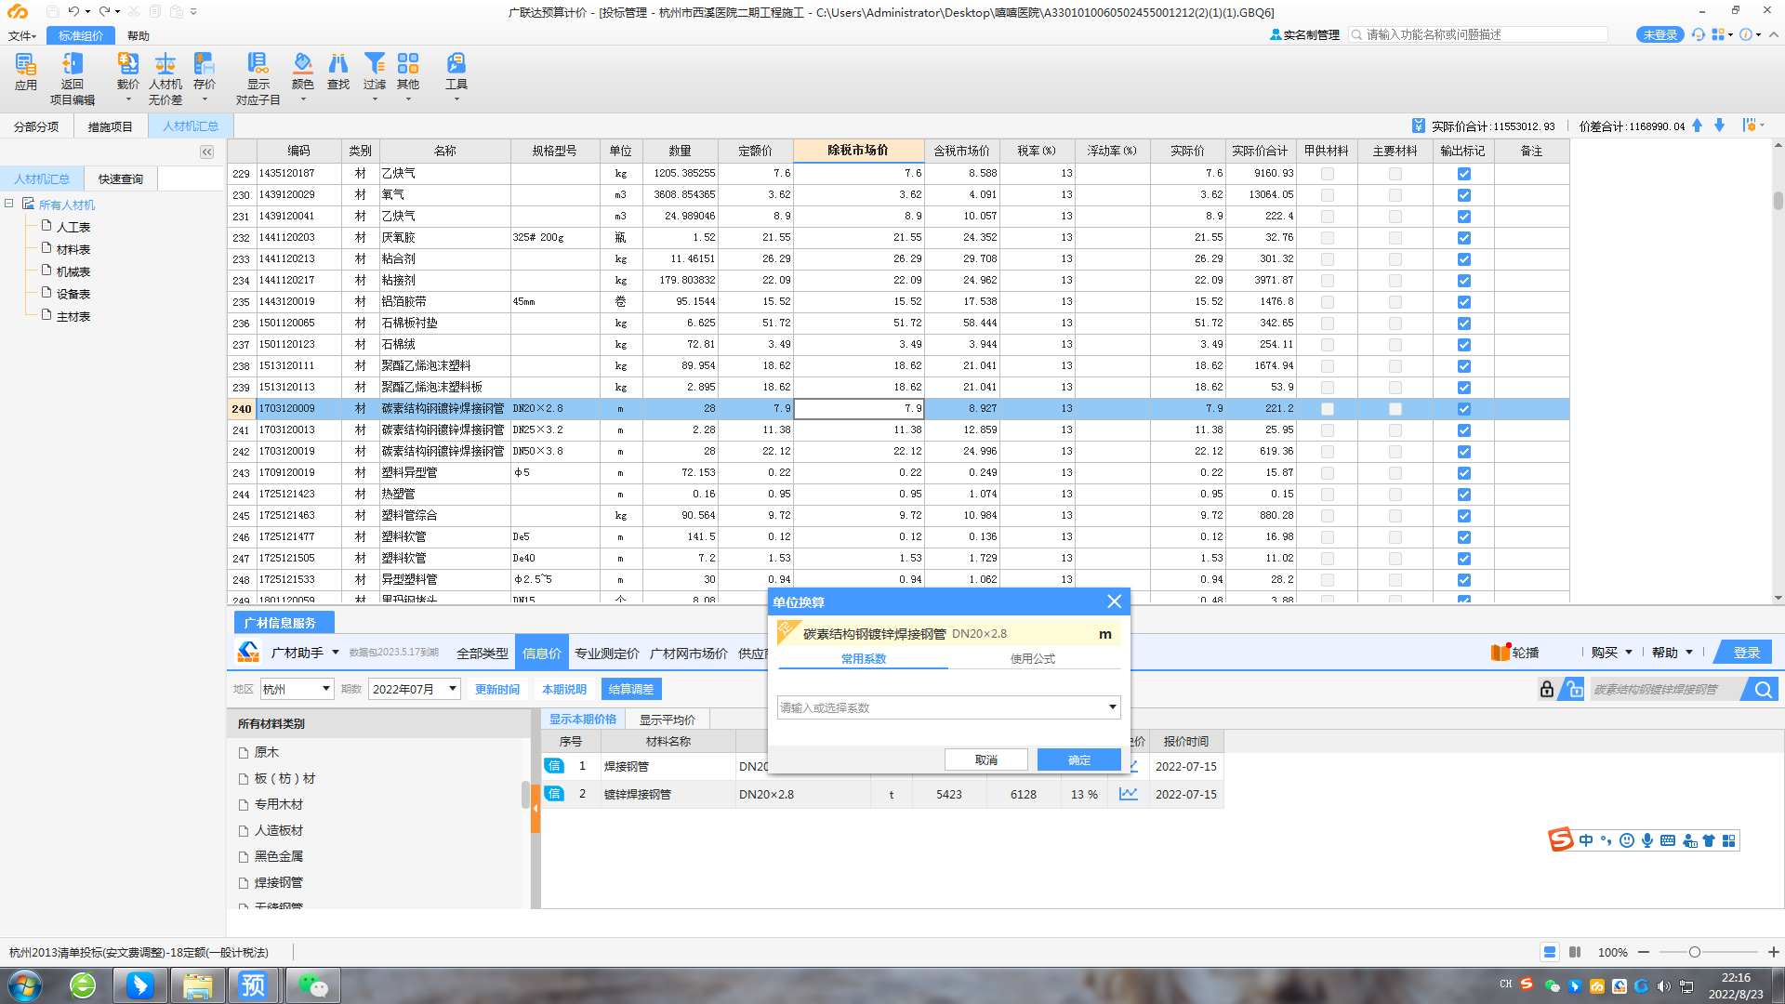Screen dimensions: 1785x1004
Task: Expand the coefficient dropdown in 单位换算 dialog
Action: tap(1111, 707)
